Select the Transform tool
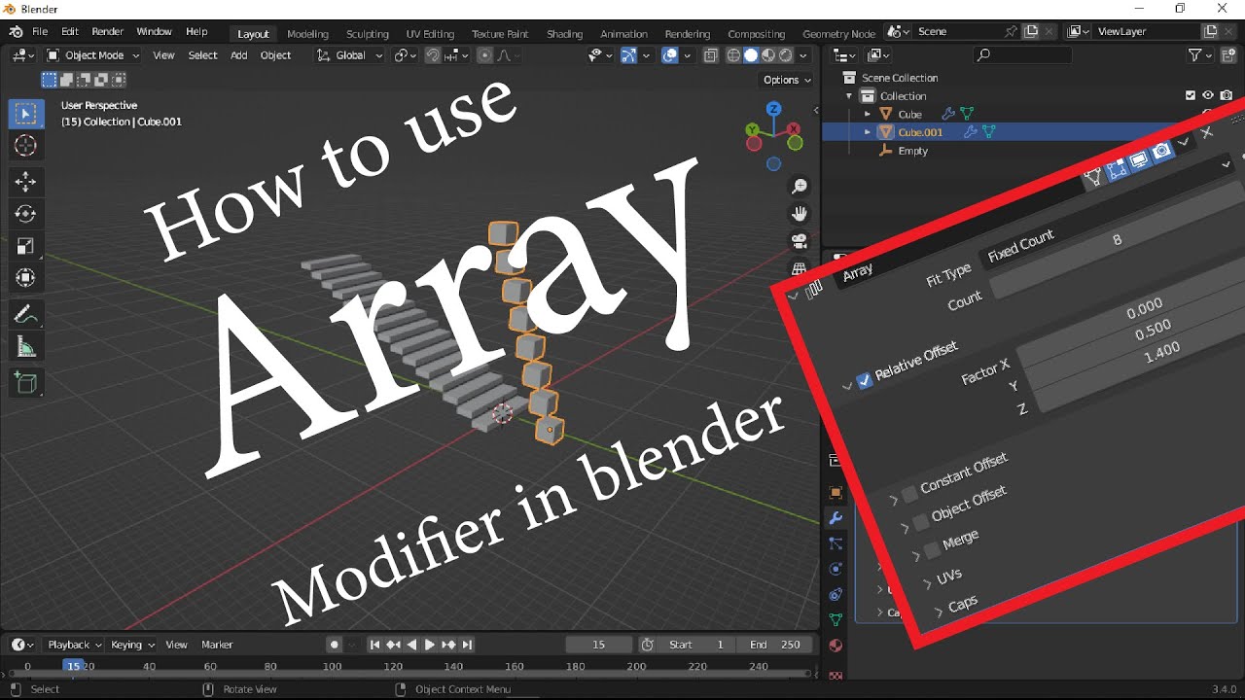Viewport: 1245px width, 700px height. pyautogui.click(x=26, y=278)
